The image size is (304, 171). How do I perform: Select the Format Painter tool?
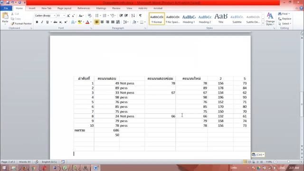point(21,23)
